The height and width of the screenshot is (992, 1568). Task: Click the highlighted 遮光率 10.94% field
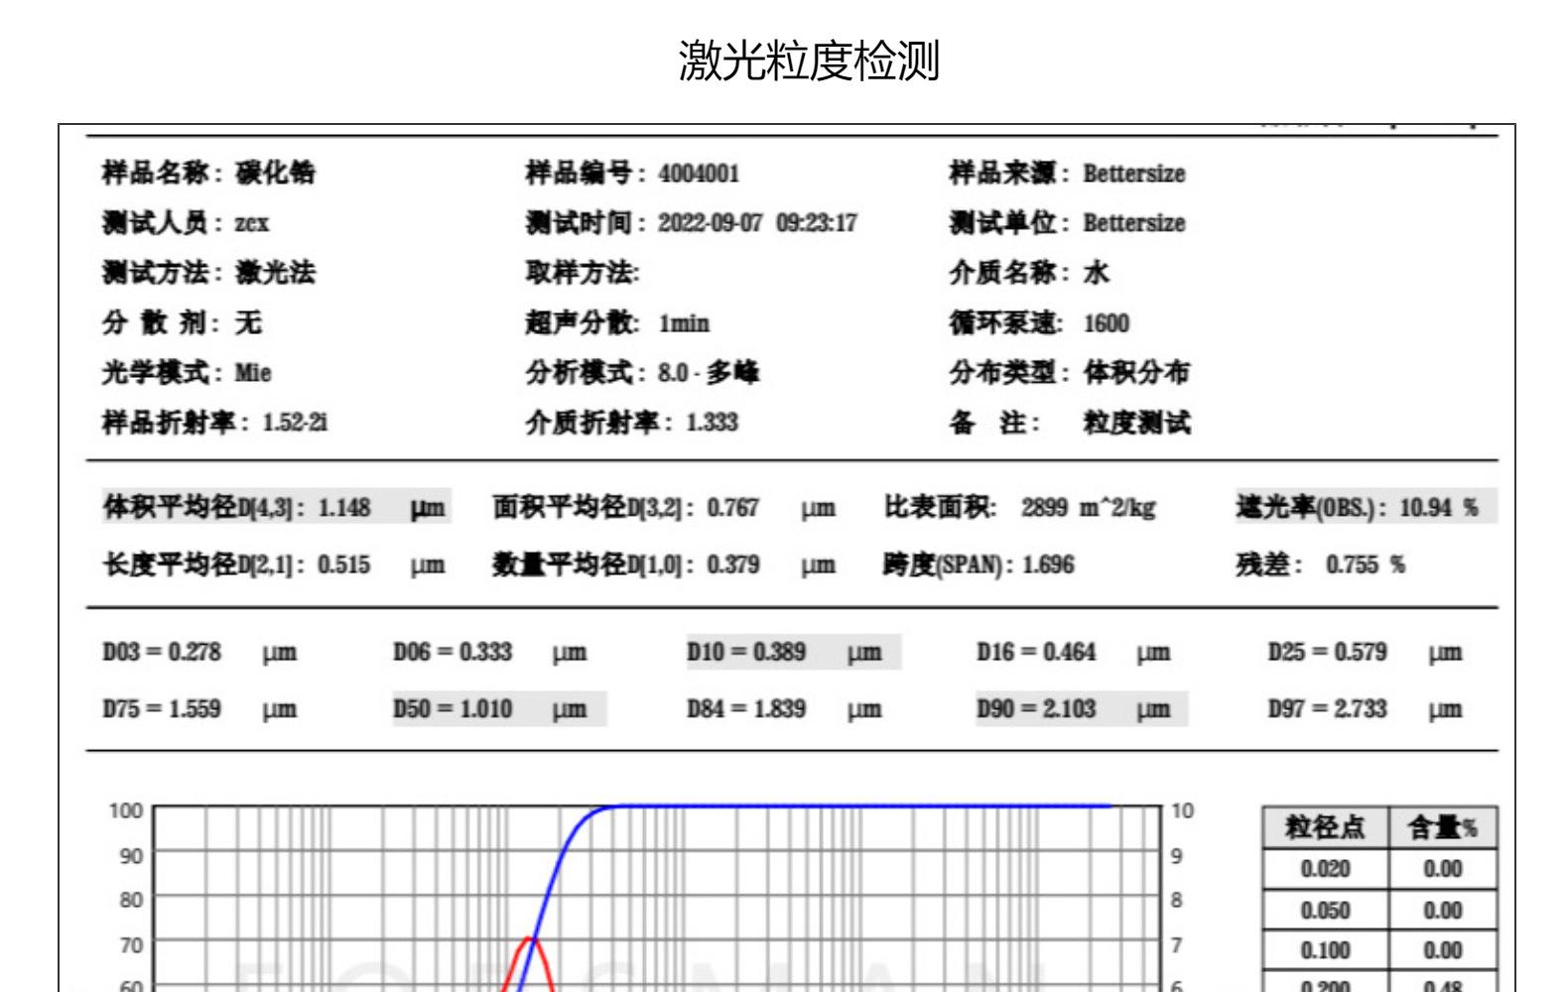coord(1364,508)
